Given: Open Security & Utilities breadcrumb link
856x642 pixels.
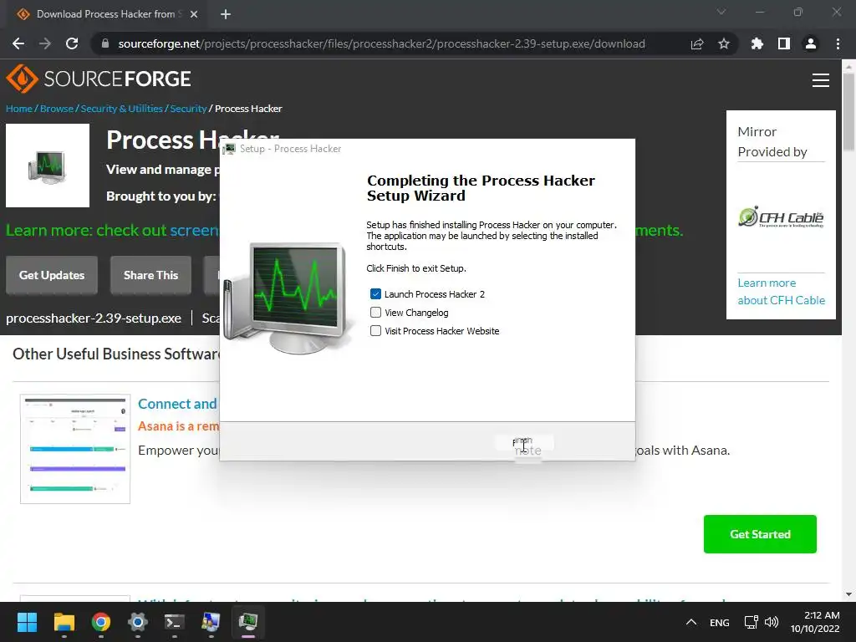Looking at the screenshot, I should click(x=122, y=109).
